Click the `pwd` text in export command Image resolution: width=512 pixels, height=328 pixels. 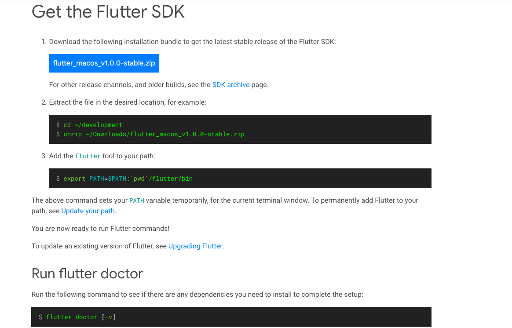tap(139, 179)
